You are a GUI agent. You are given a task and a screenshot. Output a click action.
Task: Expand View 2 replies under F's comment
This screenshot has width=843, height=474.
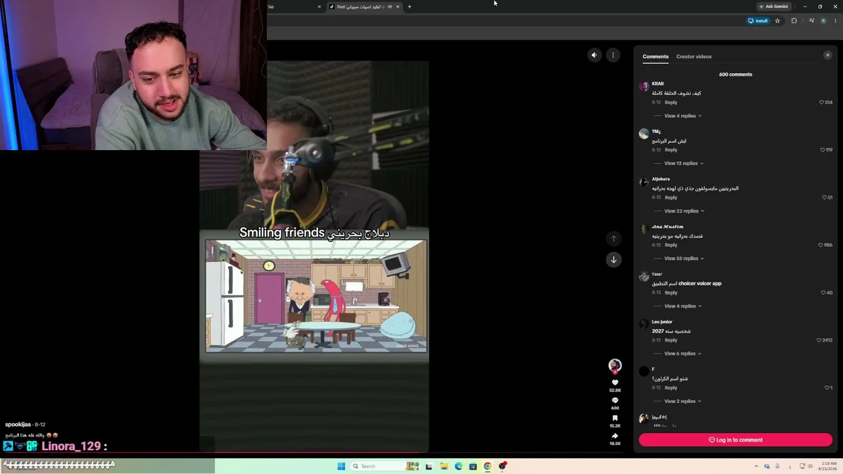tap(682, 401)
